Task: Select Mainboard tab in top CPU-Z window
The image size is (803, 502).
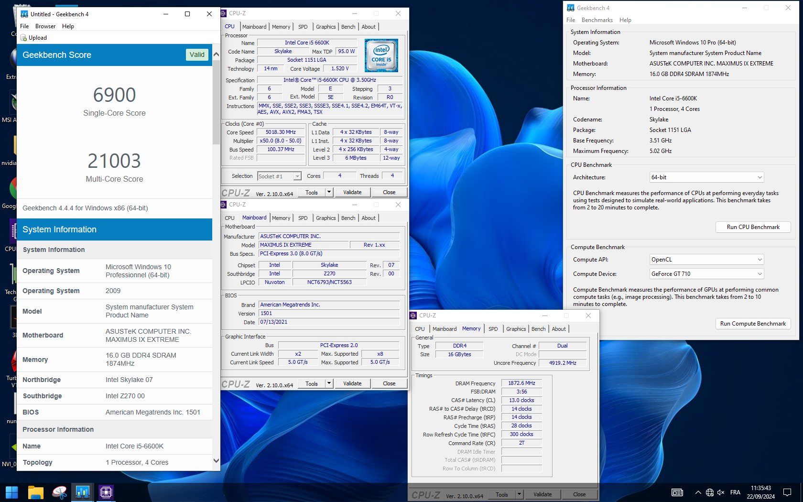Action: (254, 27)
